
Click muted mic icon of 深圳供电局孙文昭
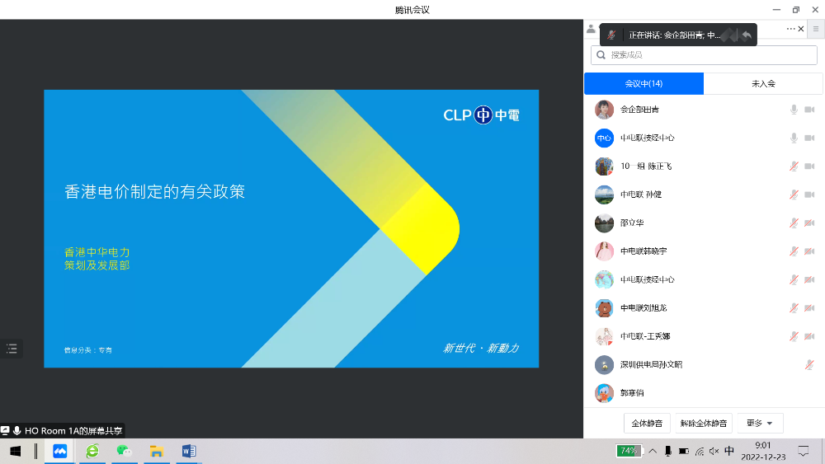click(x=809, y=364)
